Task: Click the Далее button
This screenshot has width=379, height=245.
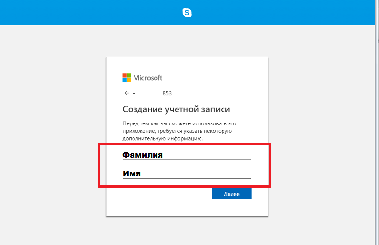Action: click(232, 194)
